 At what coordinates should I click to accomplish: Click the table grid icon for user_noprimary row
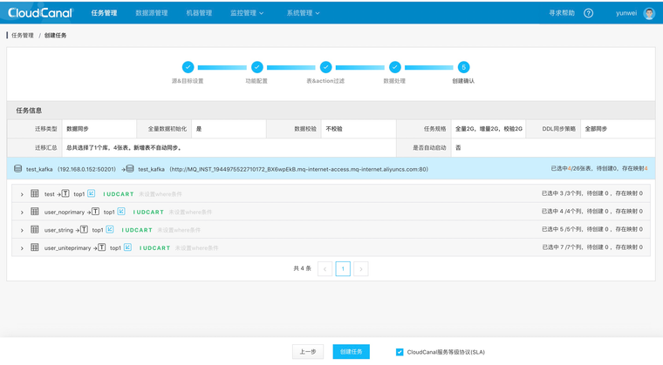pyautogui.click(x=35, y=211)
